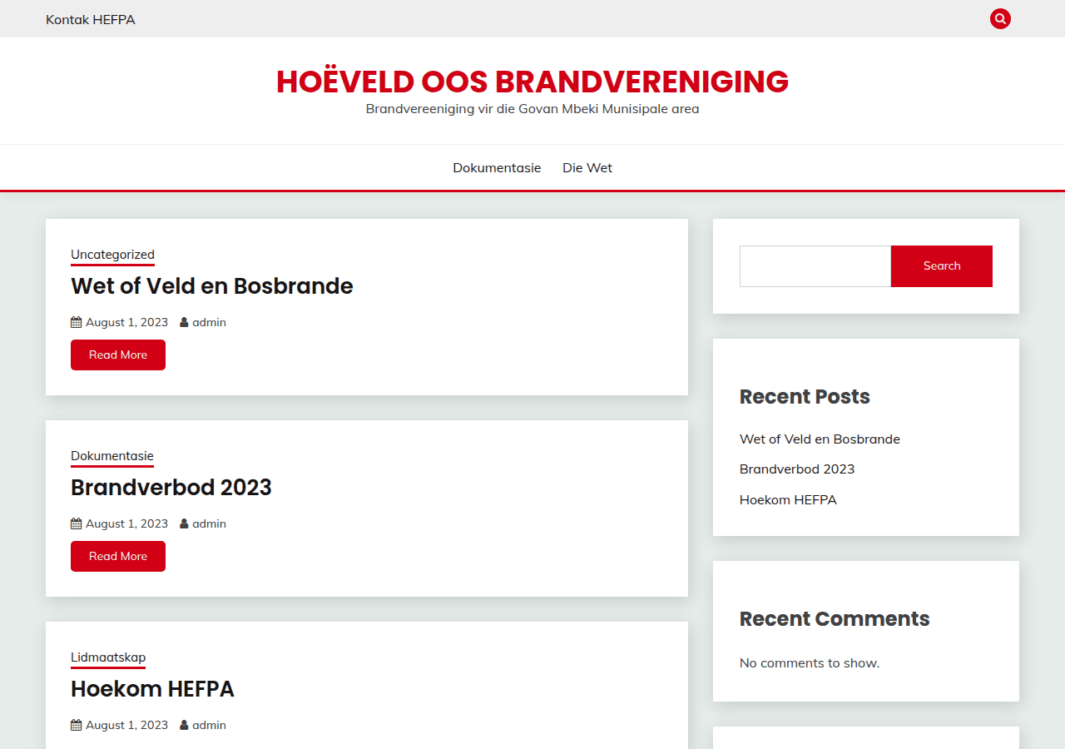Click the site tagline Brandvereeniging vir die Govan Mbeki
Image resolution: width=1065 pixels, height=749 pixels.
point(532,109)
